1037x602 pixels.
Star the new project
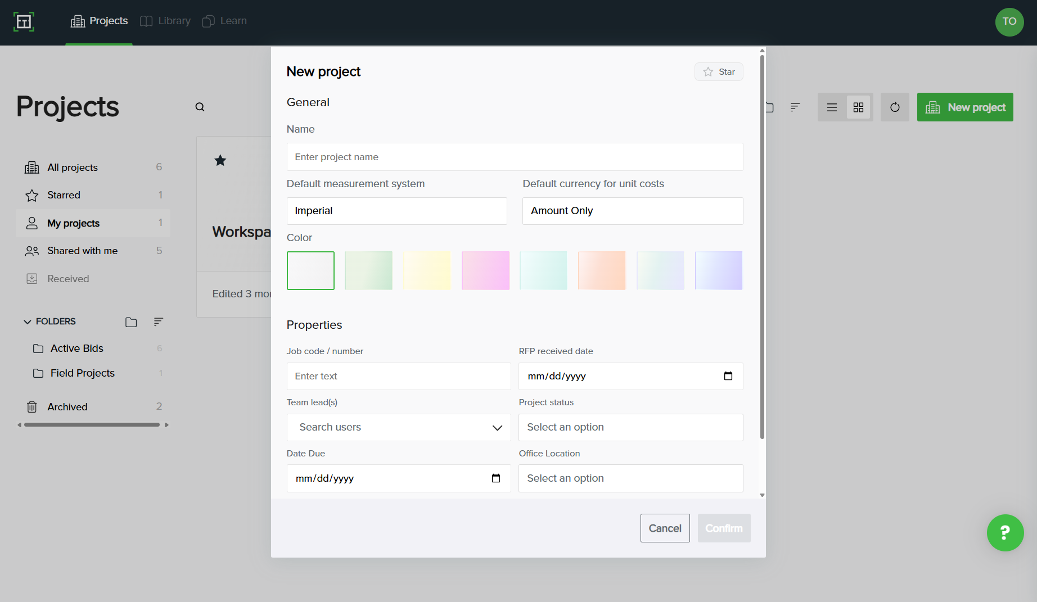pyautogui.click(x=719, y=72)
